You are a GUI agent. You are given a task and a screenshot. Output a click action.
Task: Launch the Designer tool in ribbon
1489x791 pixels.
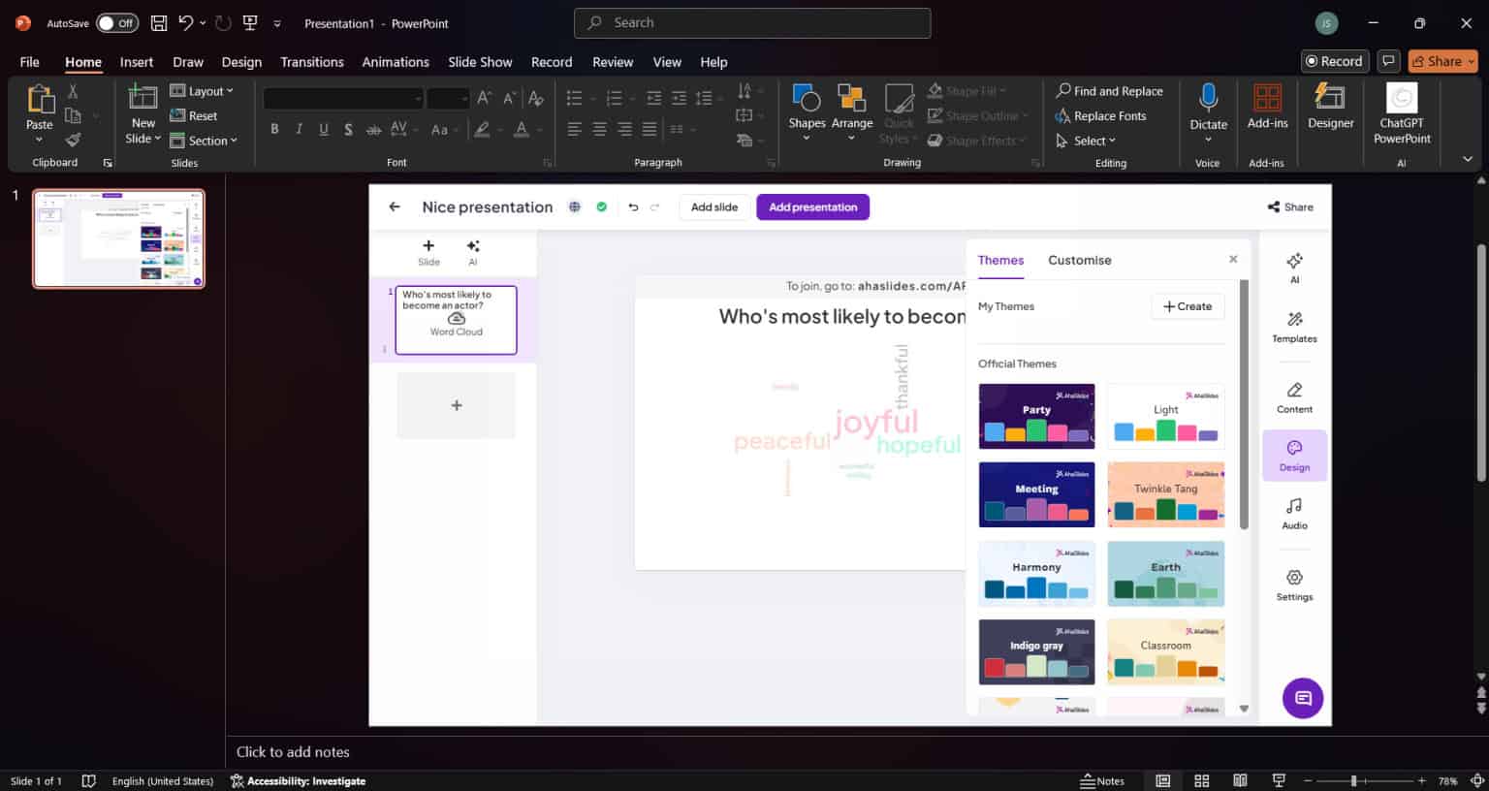coord(1330,106)
